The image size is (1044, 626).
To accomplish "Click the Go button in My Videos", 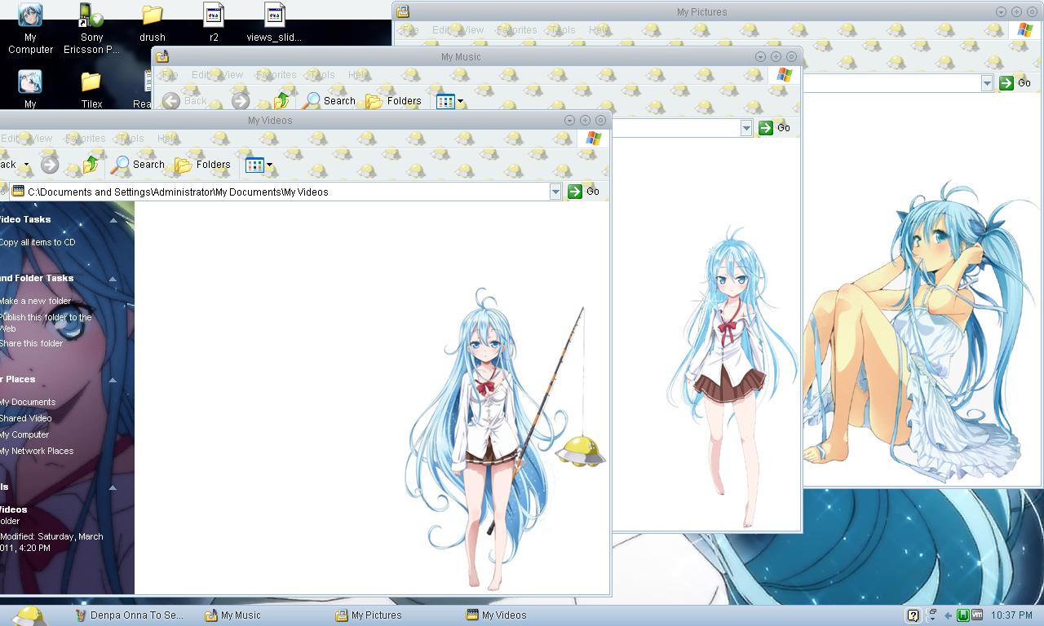I will [x=583, y=192].
